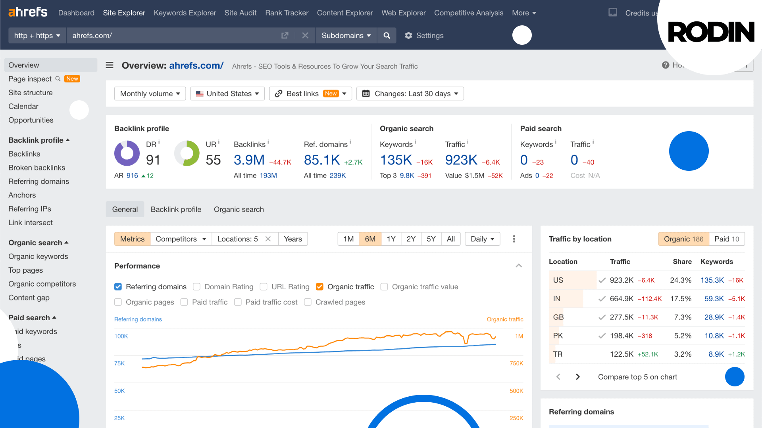Click the Years button
This screenshot has height=428, width=762.
tap(293, 239)
